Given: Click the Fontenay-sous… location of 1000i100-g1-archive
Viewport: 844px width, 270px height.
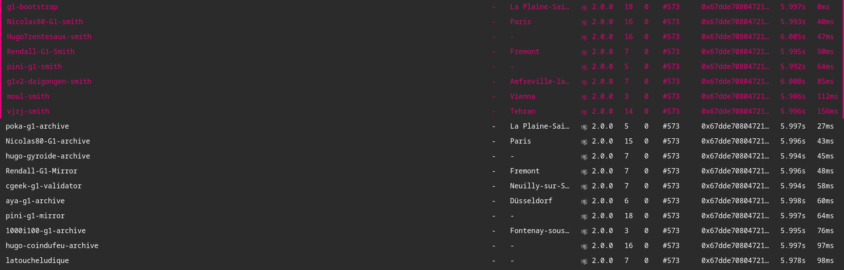Looking at the screenshot, I should point(539,231).
